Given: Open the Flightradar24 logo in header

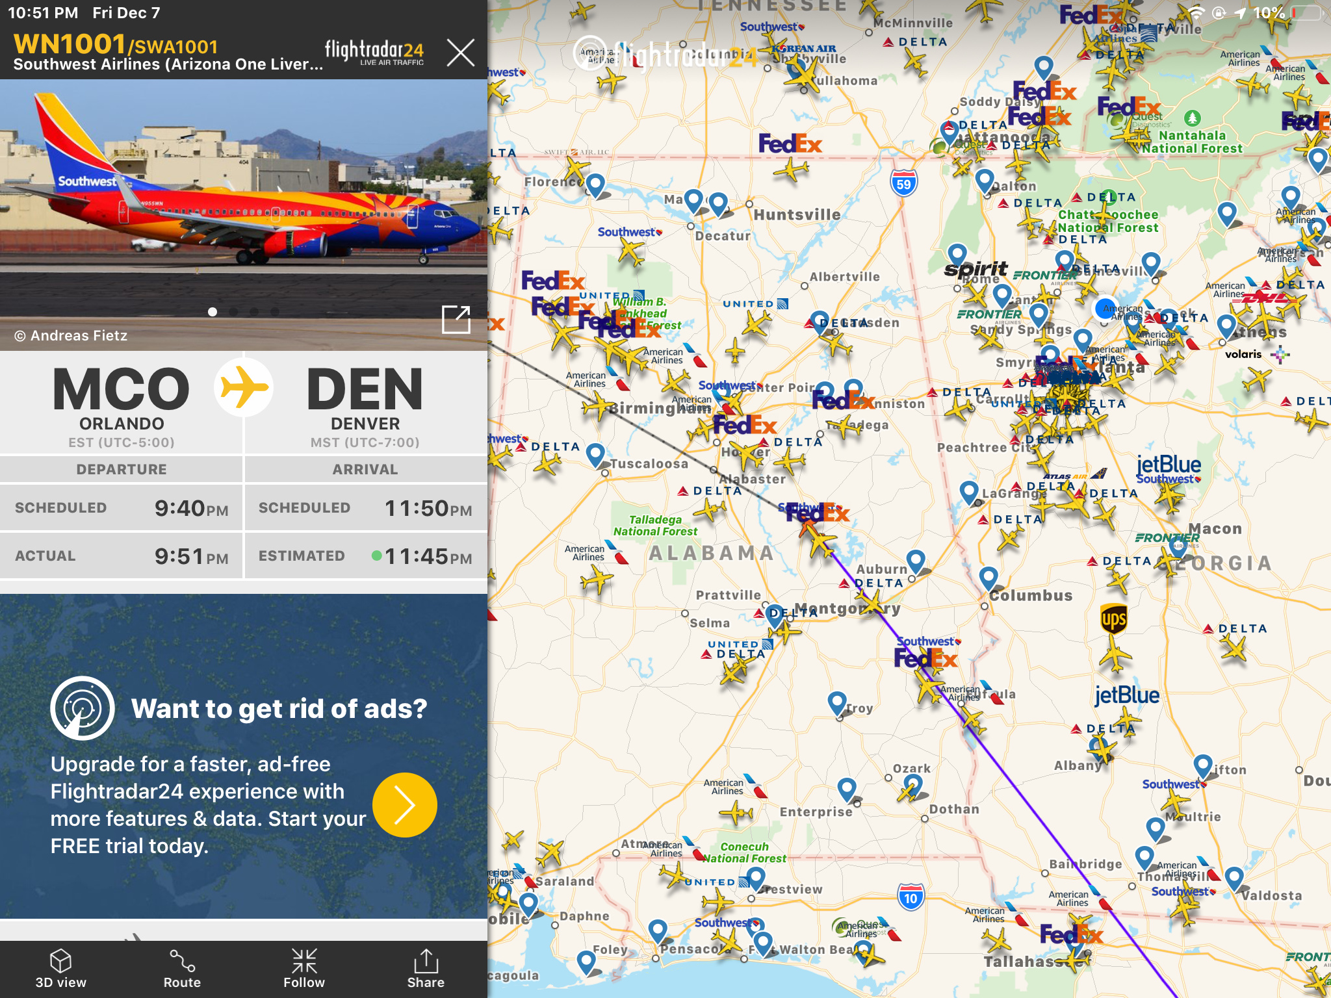Looking at the screenshot, I should tap(374, 52).
